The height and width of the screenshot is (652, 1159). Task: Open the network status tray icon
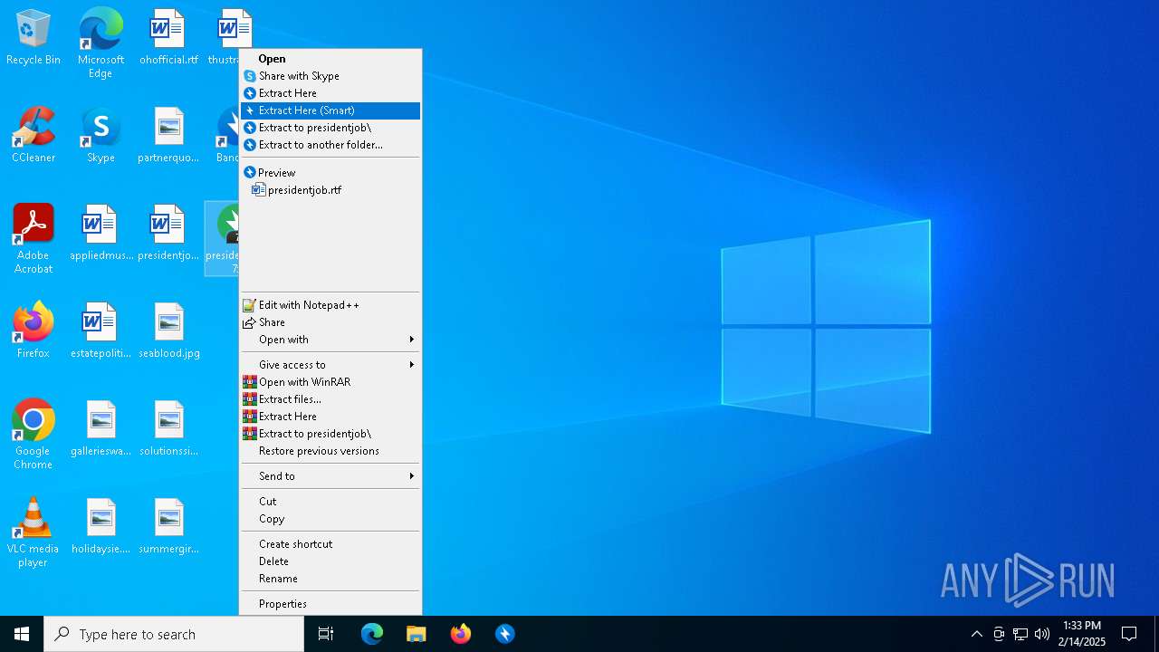click(x=1020, y=634)
